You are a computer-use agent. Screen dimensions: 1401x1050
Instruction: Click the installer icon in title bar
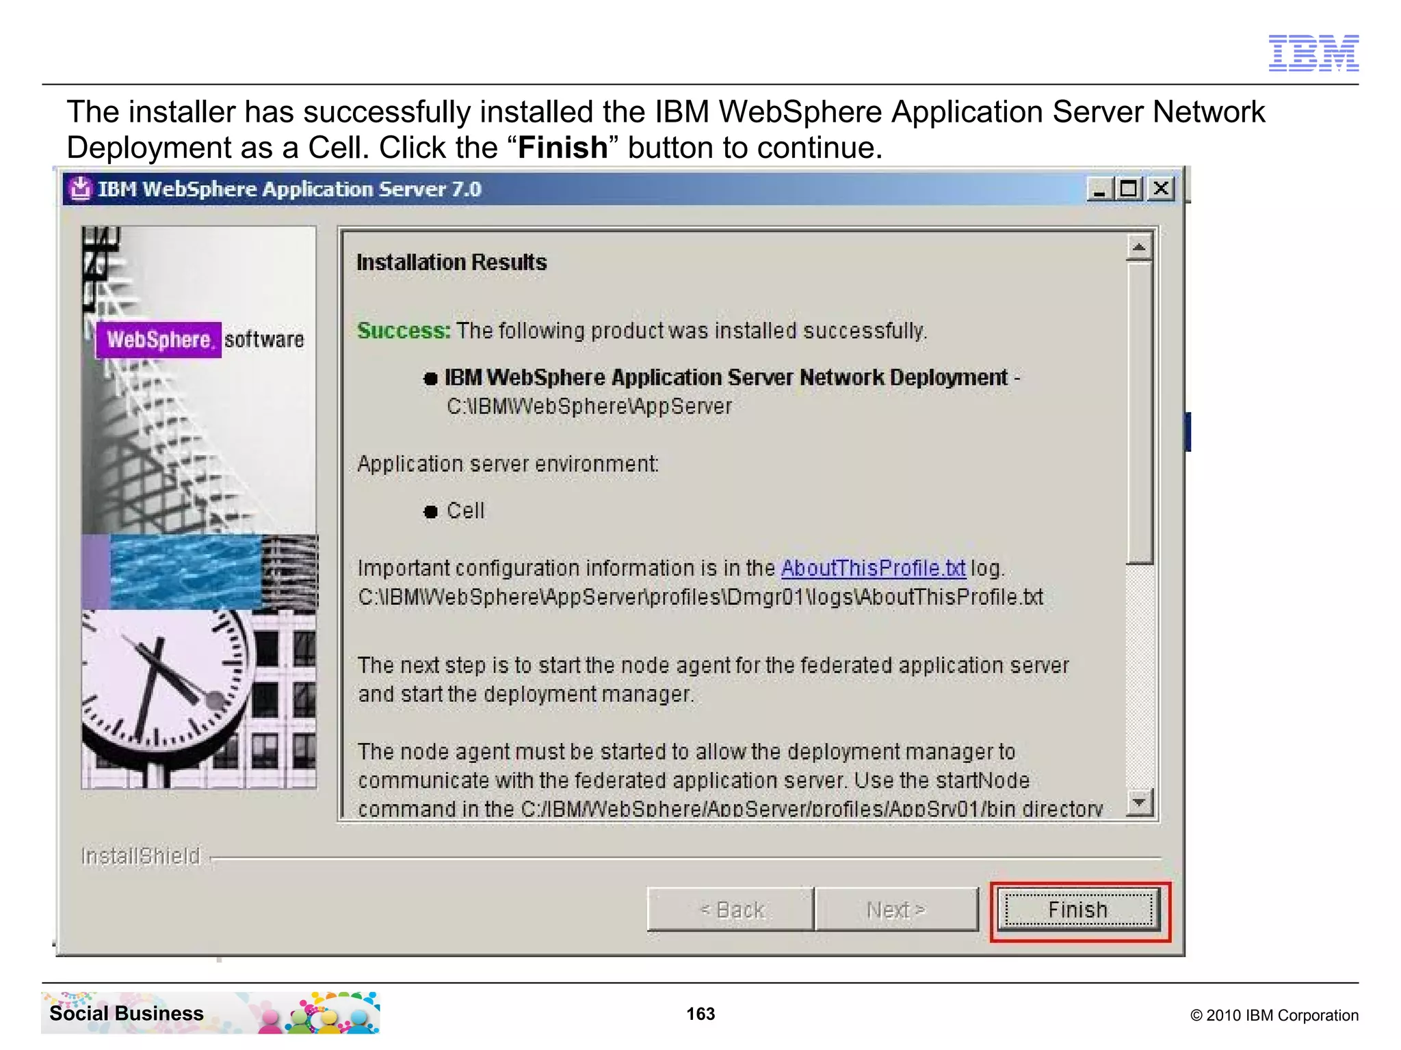tap(81, 188)
